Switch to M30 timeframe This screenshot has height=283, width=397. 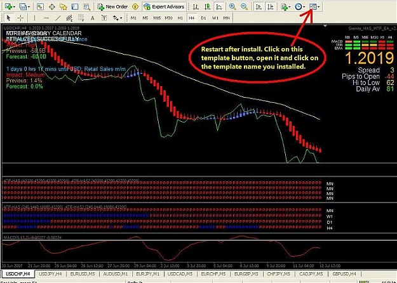(x=168, y=18)
